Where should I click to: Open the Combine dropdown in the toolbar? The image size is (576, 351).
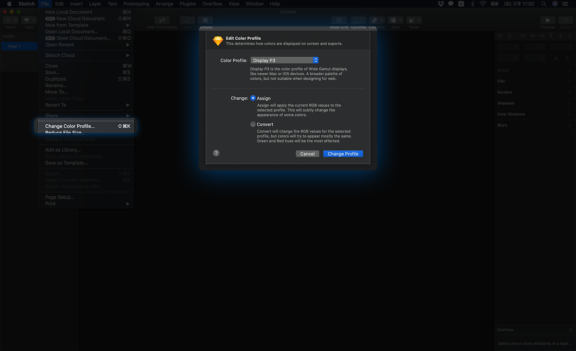377,20
